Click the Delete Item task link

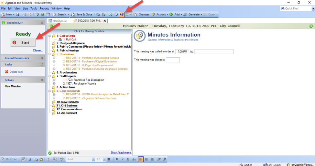pos(16,72)
